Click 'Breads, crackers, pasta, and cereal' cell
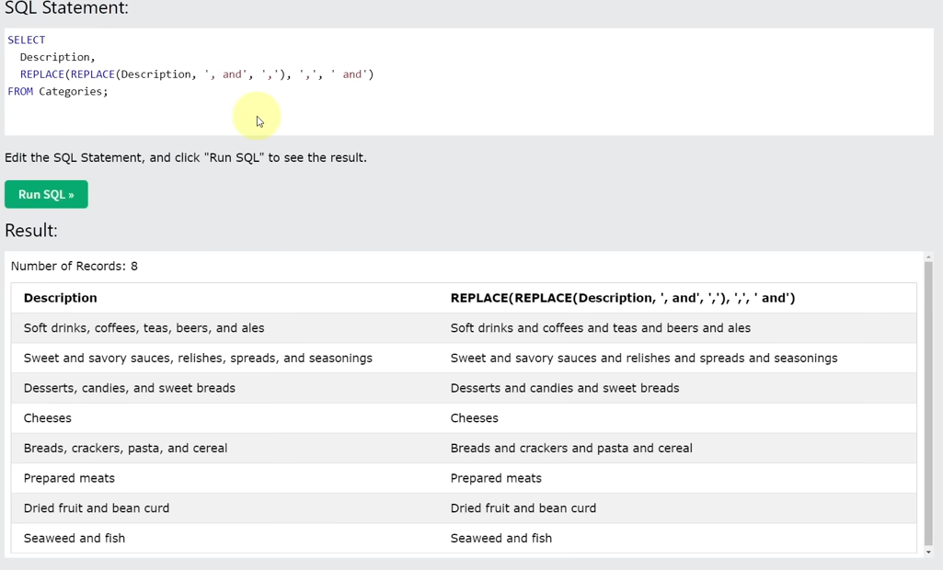 click(x=125, y=448)
